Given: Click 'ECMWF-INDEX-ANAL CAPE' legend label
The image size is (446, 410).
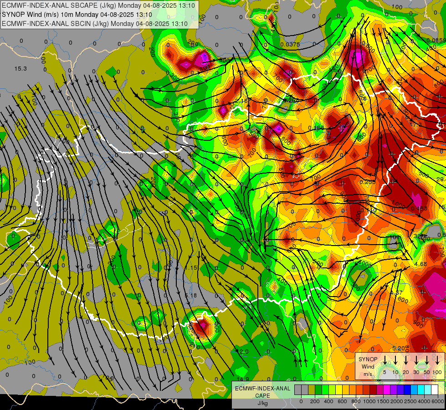Looking at the screenshot, I should pyautogui.click(x=262, y=392).
